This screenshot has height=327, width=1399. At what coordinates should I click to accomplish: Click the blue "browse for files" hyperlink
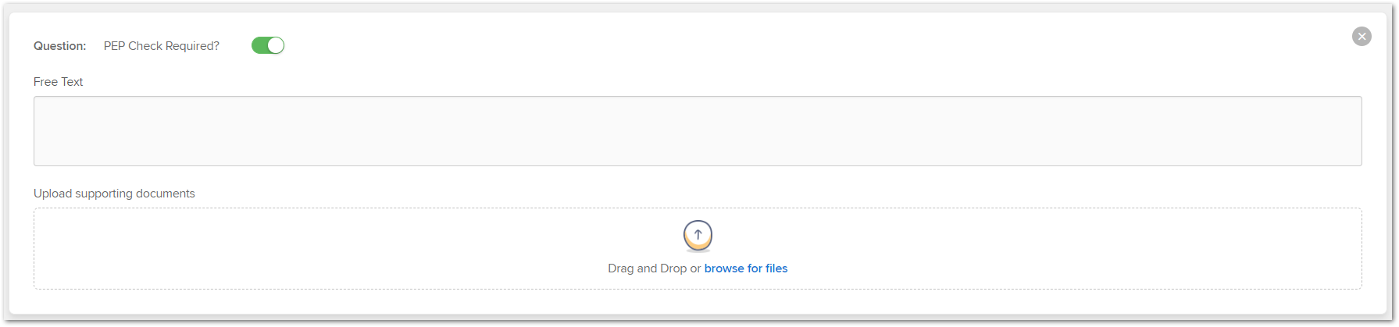click(x=746, y=268)
